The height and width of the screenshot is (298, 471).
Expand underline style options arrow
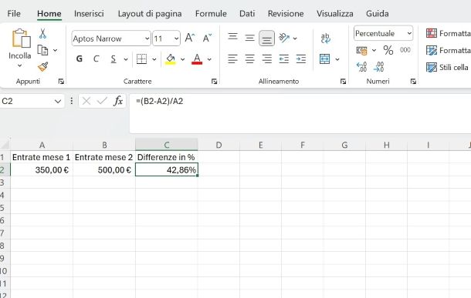126,59
